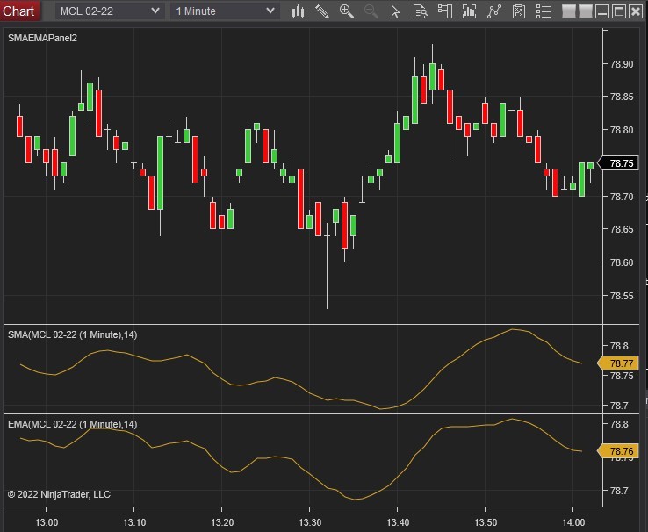Open the properties list icon
The image size is (648, 532).
(x=543, y=11)
